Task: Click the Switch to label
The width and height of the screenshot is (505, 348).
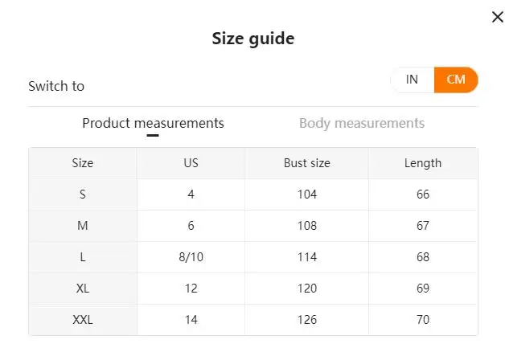Action: click(x=56, y=86)
